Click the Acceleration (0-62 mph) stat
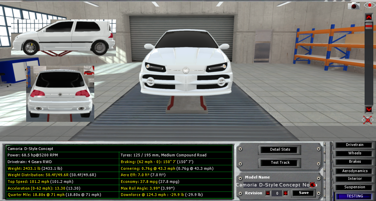376x201 pixels. click(x=36, y=188)
